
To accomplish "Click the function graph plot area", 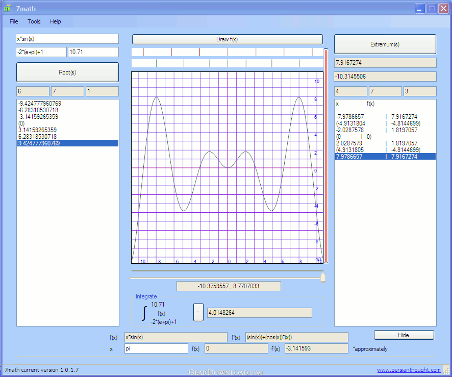I will click(227, 167).
